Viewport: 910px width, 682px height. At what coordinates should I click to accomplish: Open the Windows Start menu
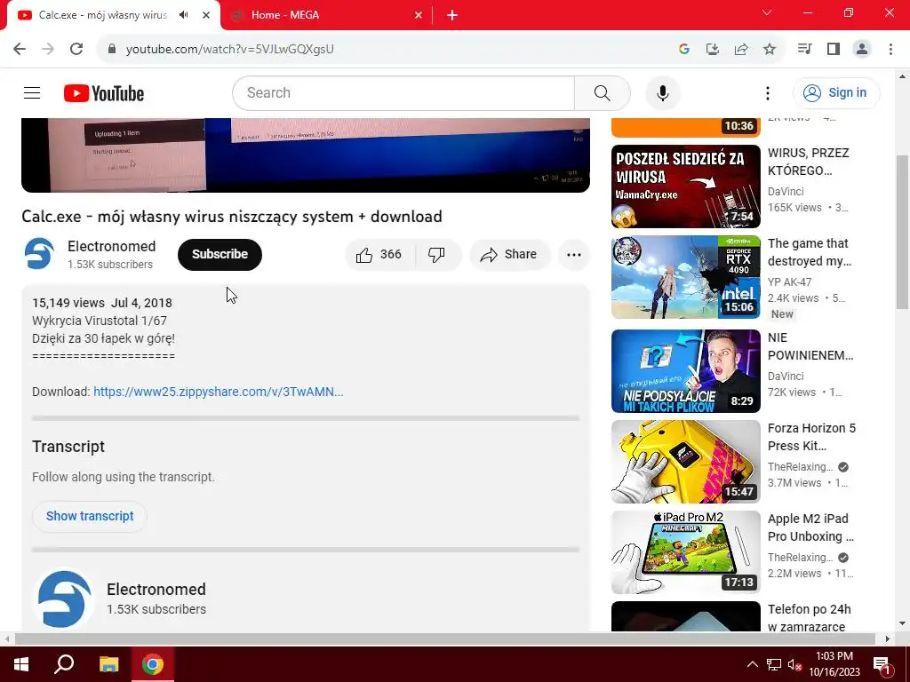[21, 664]
